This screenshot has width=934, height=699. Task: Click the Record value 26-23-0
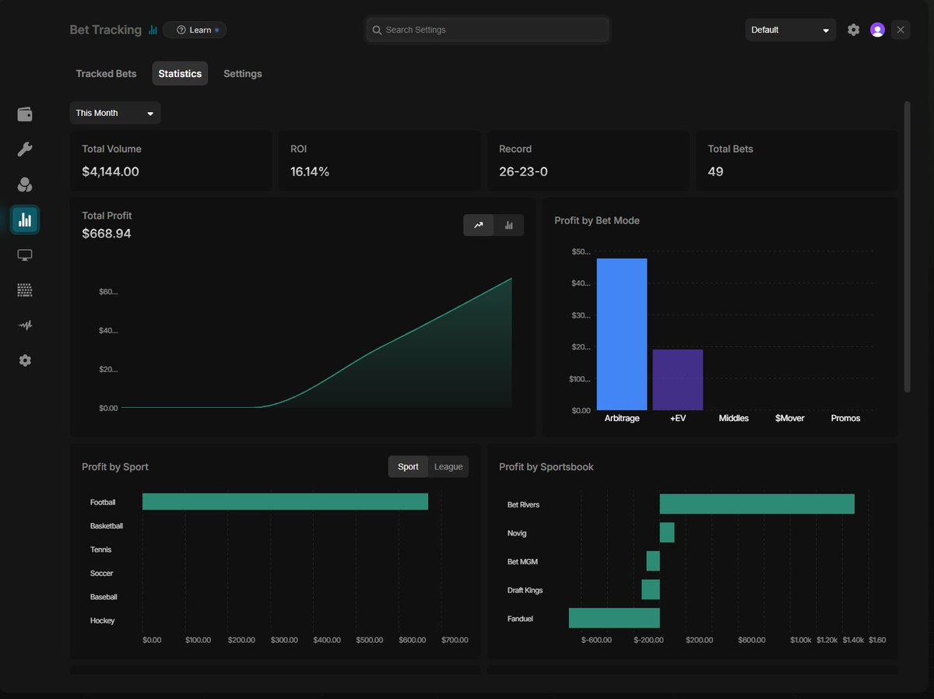523,171
